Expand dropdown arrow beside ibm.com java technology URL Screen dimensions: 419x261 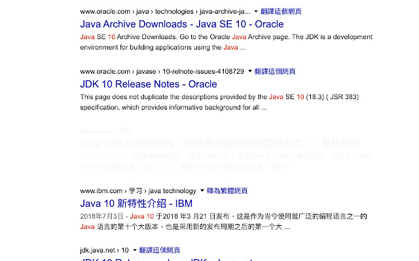[x=202, y=191]
